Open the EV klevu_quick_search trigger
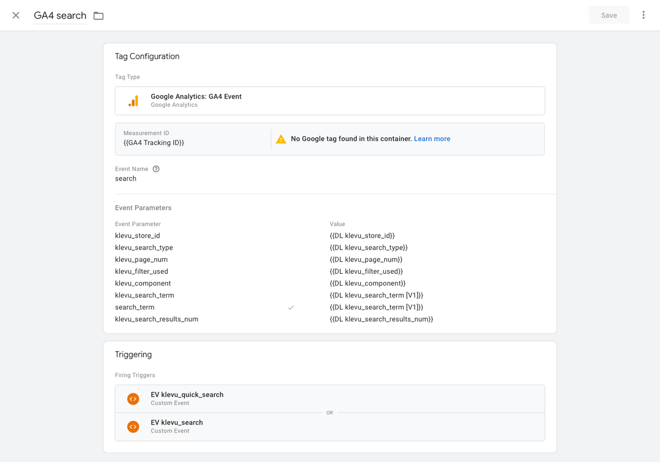This screenshot has width=660, height=462. [x=330, y=399]
